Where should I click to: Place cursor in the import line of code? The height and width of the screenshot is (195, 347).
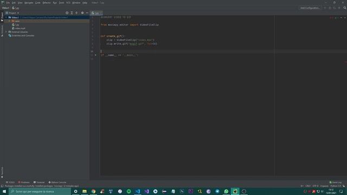130,25
